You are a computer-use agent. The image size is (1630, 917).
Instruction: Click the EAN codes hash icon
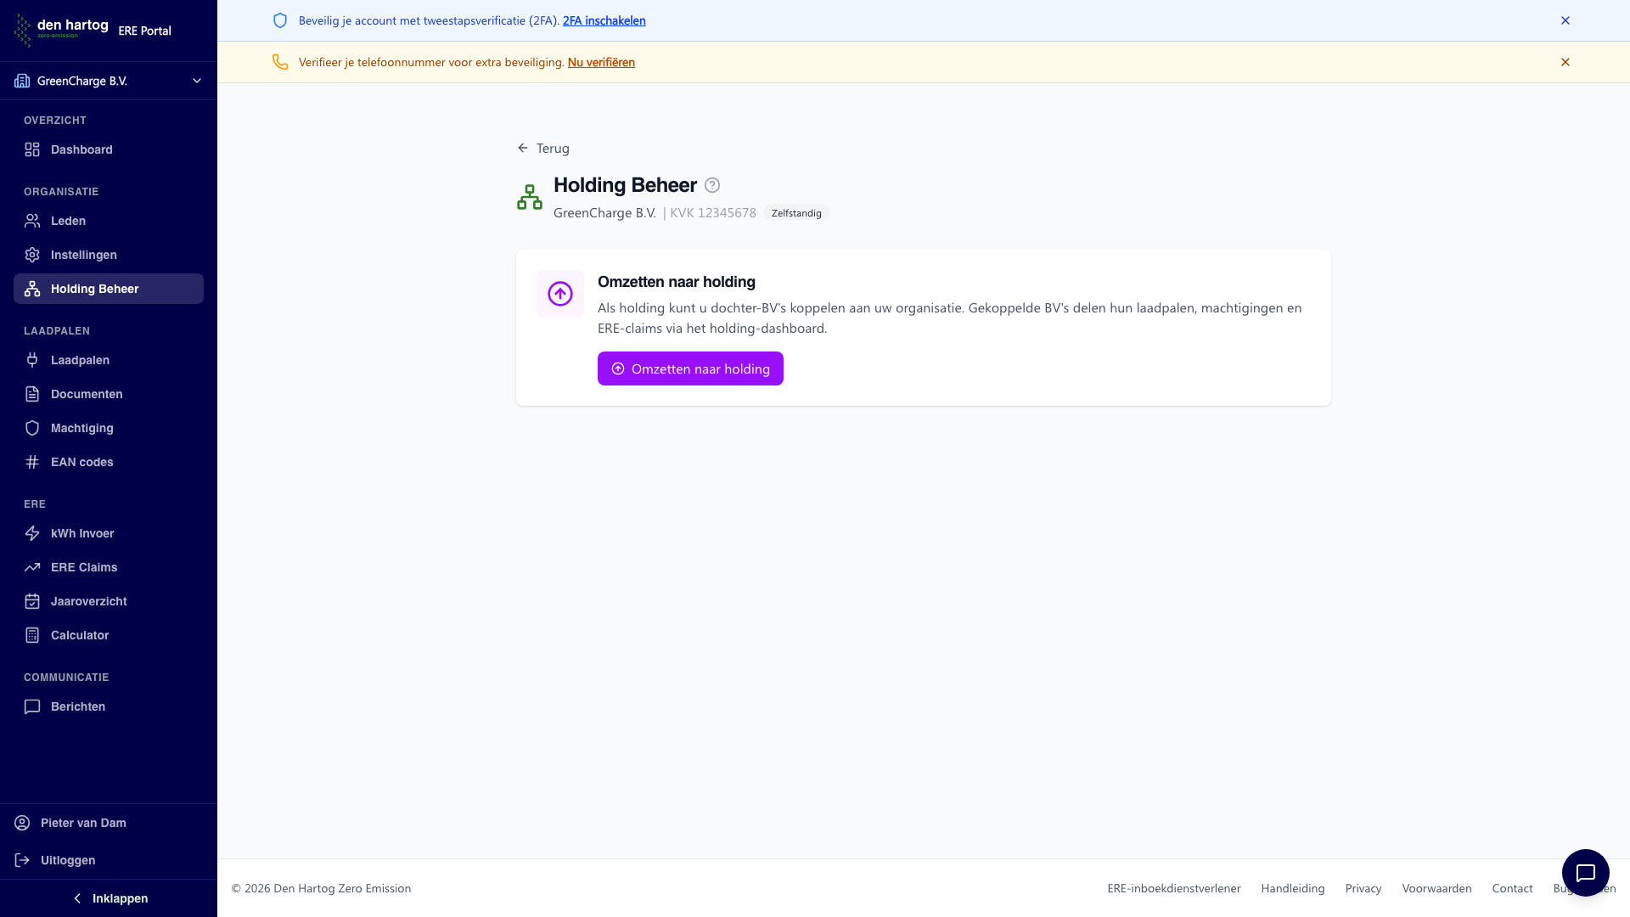(x=32, y=462)
